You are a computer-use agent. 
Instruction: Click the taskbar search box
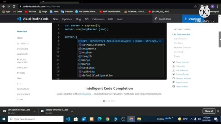36,119
